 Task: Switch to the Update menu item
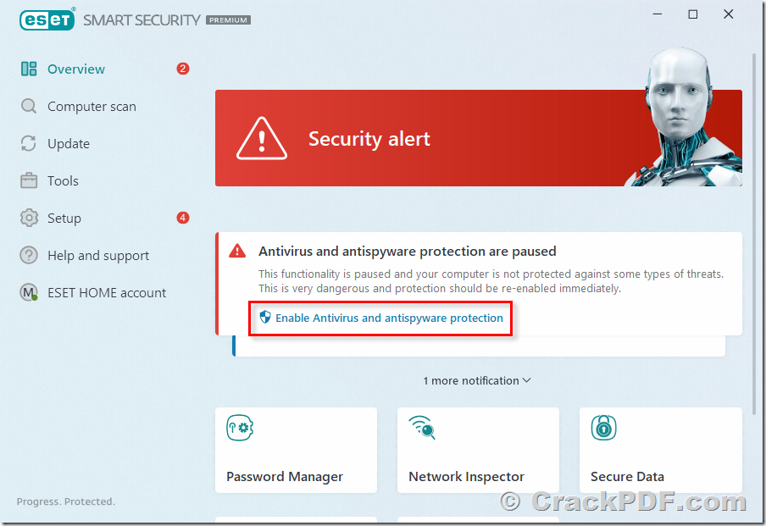pos(69,144)
